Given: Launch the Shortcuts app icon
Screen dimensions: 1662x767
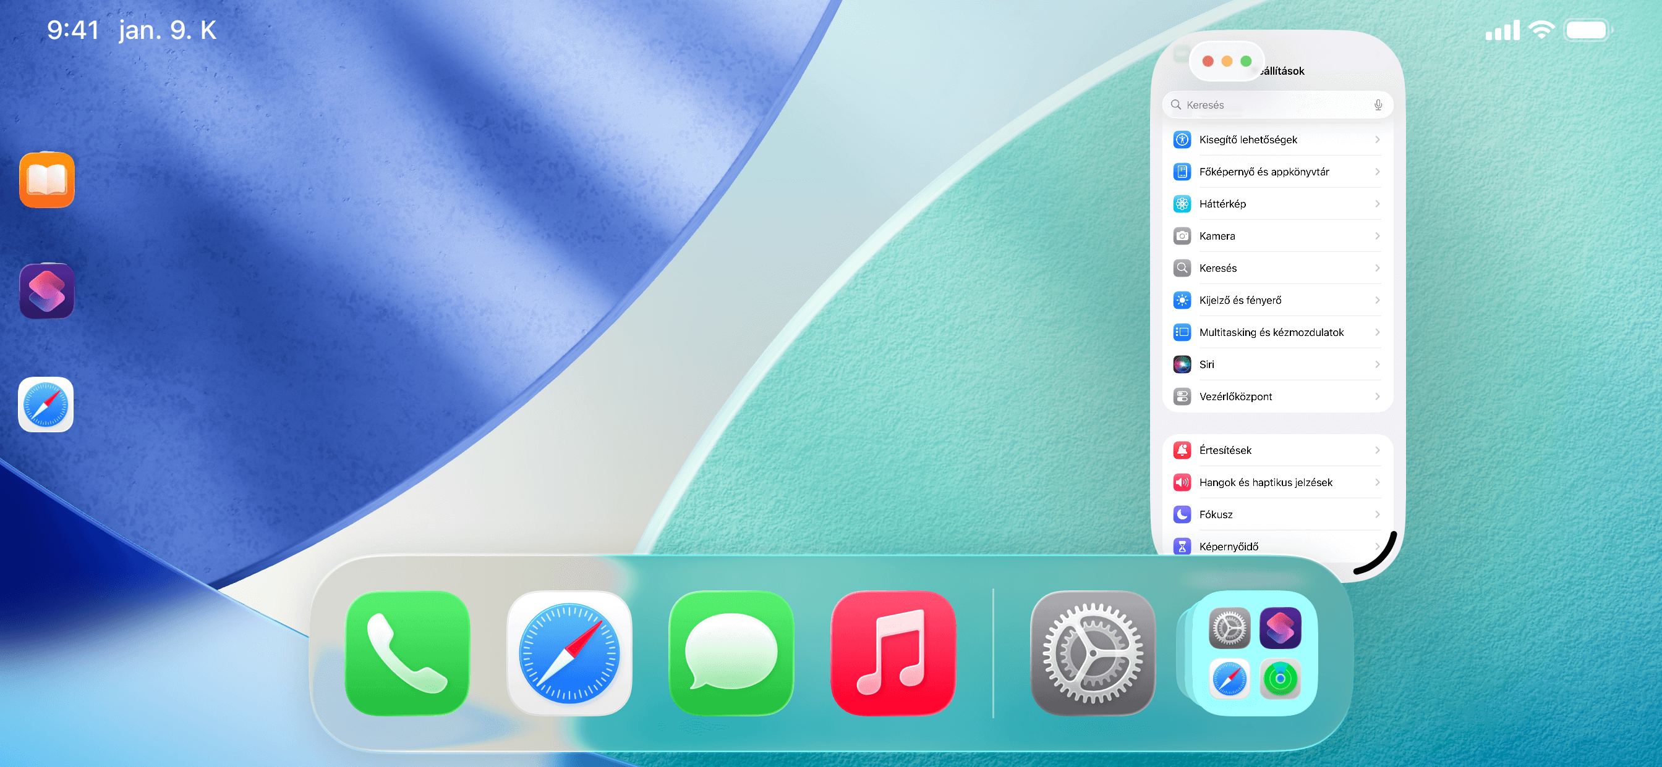Looking at the screenshot, I should tap(47, 291).
